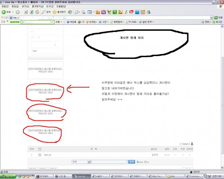Viewport: 224px width, 179px height.
Task: Click the 'test' item in left sidebar
Action: (x=35, y=51)
